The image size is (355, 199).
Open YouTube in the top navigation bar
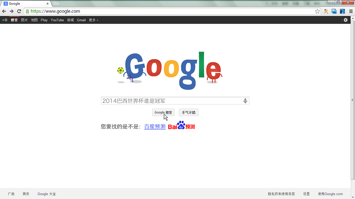click(57, 20)
